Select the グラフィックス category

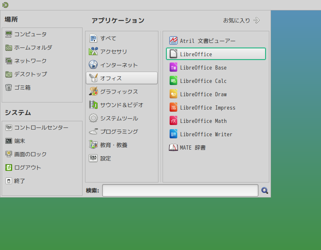(122, 91)
